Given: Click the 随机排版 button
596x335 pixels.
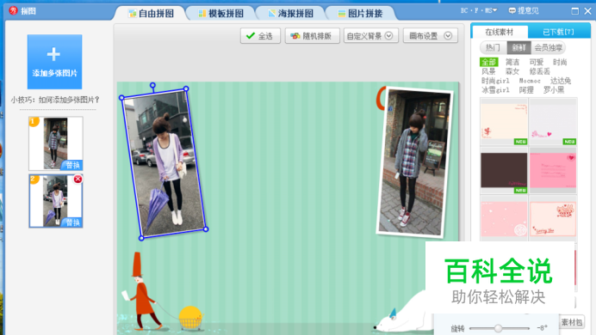Looking at the screenshot, I should click(312, 36).
